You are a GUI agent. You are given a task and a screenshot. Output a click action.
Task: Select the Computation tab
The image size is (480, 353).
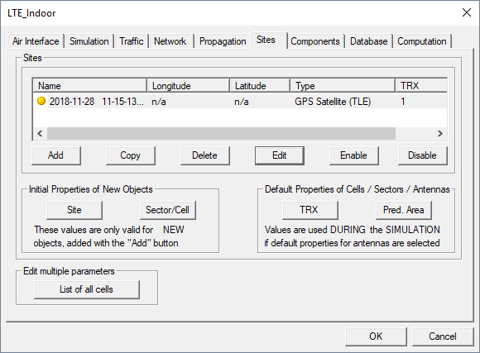422,41
